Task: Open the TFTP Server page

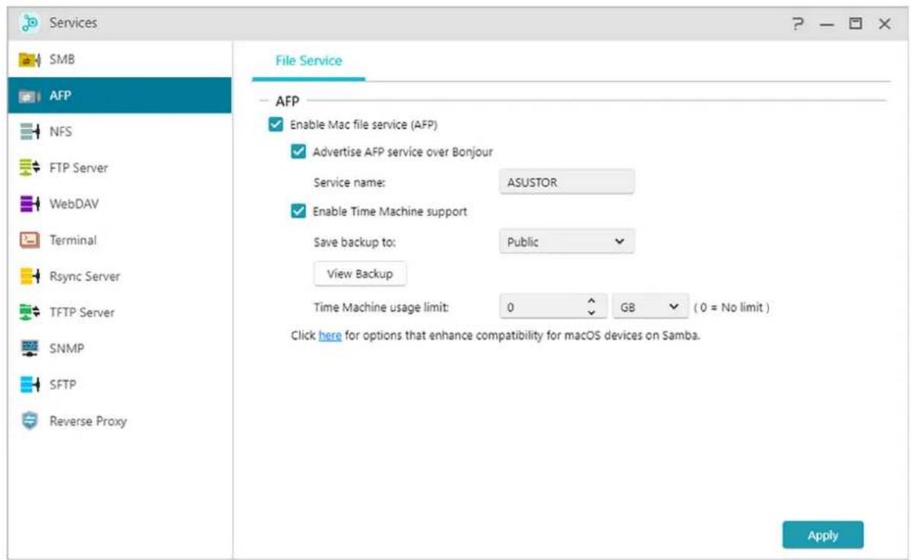Action: click(120, 312)
